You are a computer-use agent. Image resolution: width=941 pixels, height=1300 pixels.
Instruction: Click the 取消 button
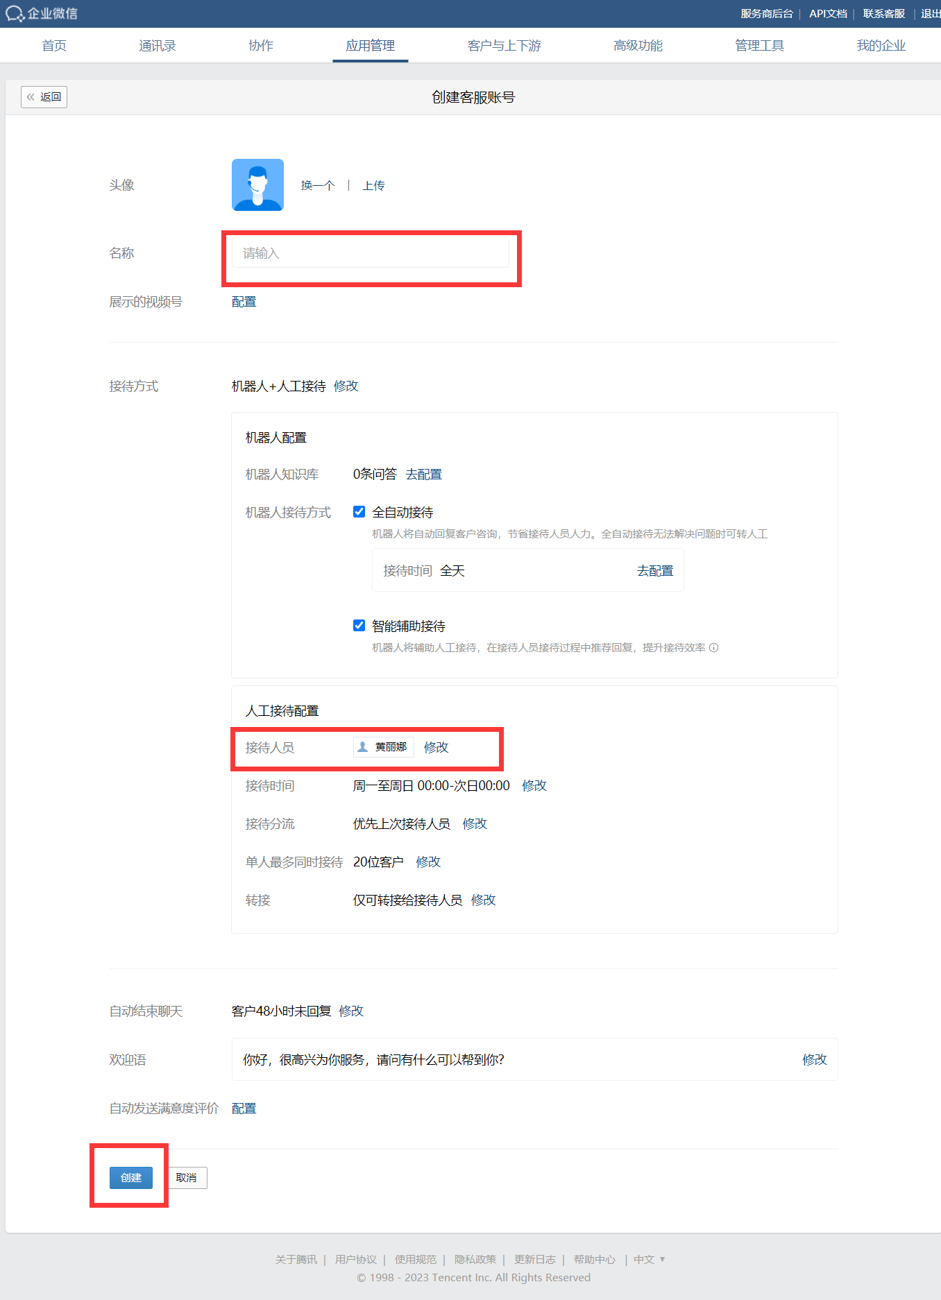click(x=187, y=1178)
